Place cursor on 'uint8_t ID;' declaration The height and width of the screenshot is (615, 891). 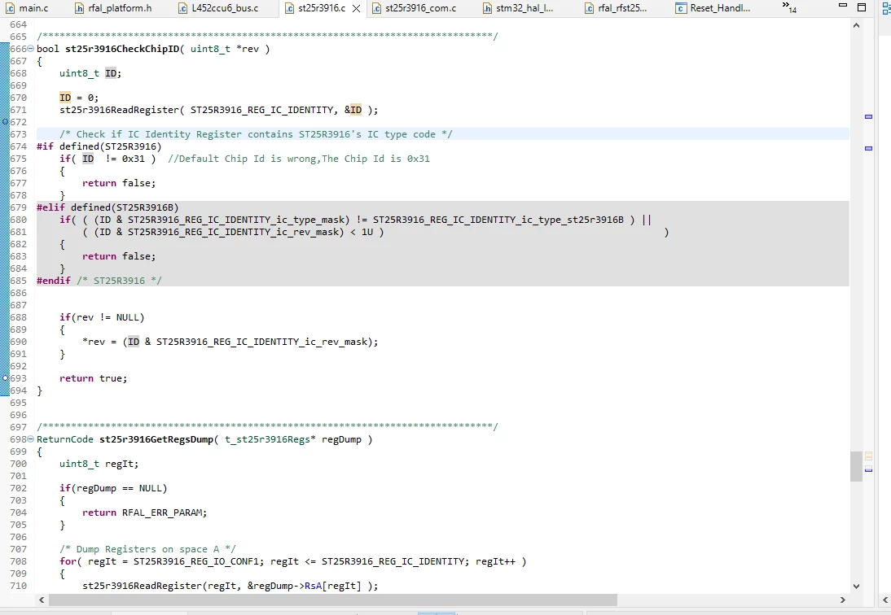pos(90,73)
